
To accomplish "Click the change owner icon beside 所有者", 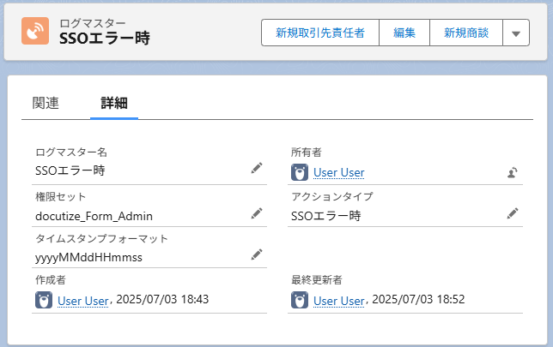I will click(x=512, y=172).
